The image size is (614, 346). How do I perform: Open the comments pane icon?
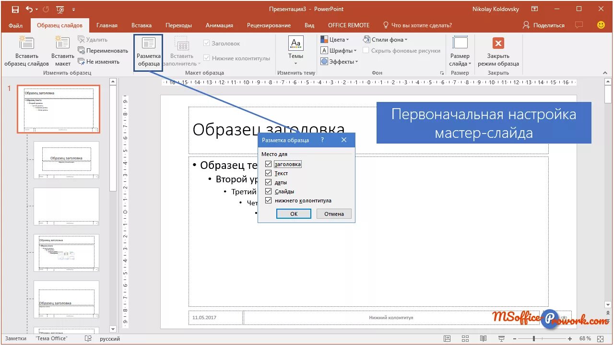pos(579,25)
